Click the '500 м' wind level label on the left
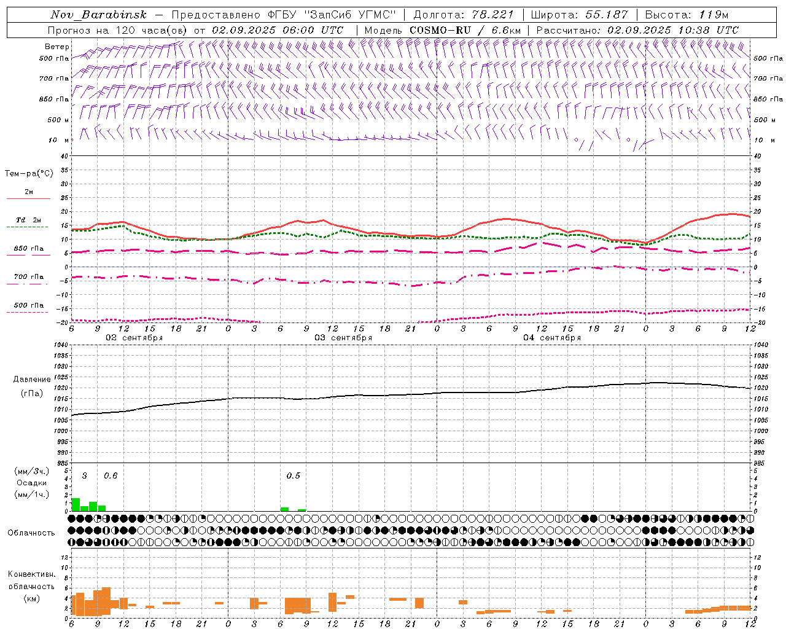 tap(59, 120)
